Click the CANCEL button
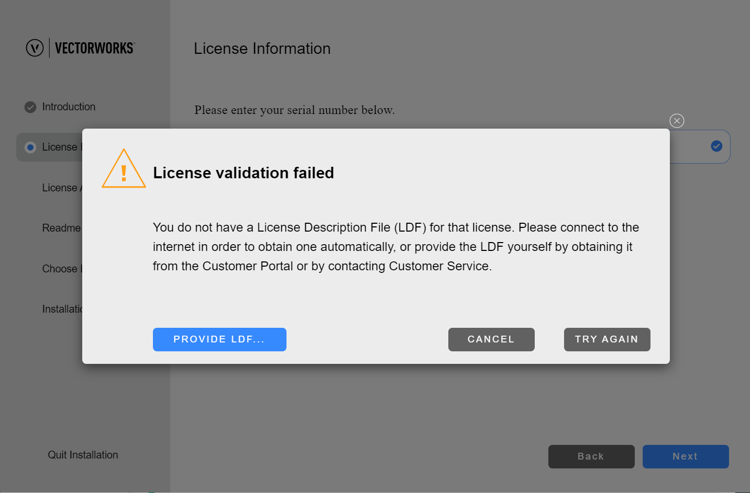 (491, 339)
